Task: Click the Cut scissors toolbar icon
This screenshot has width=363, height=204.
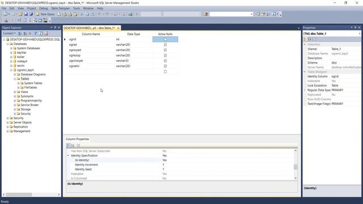Action: pyautogui.click(x=82, y=14)
